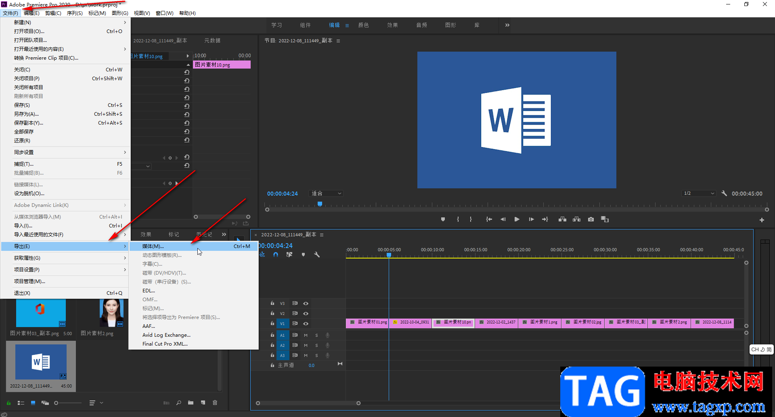The height and width of the screenshot is (417, 775).
Task: Play the sequence in Program monitor
Action: click(517, 219)
